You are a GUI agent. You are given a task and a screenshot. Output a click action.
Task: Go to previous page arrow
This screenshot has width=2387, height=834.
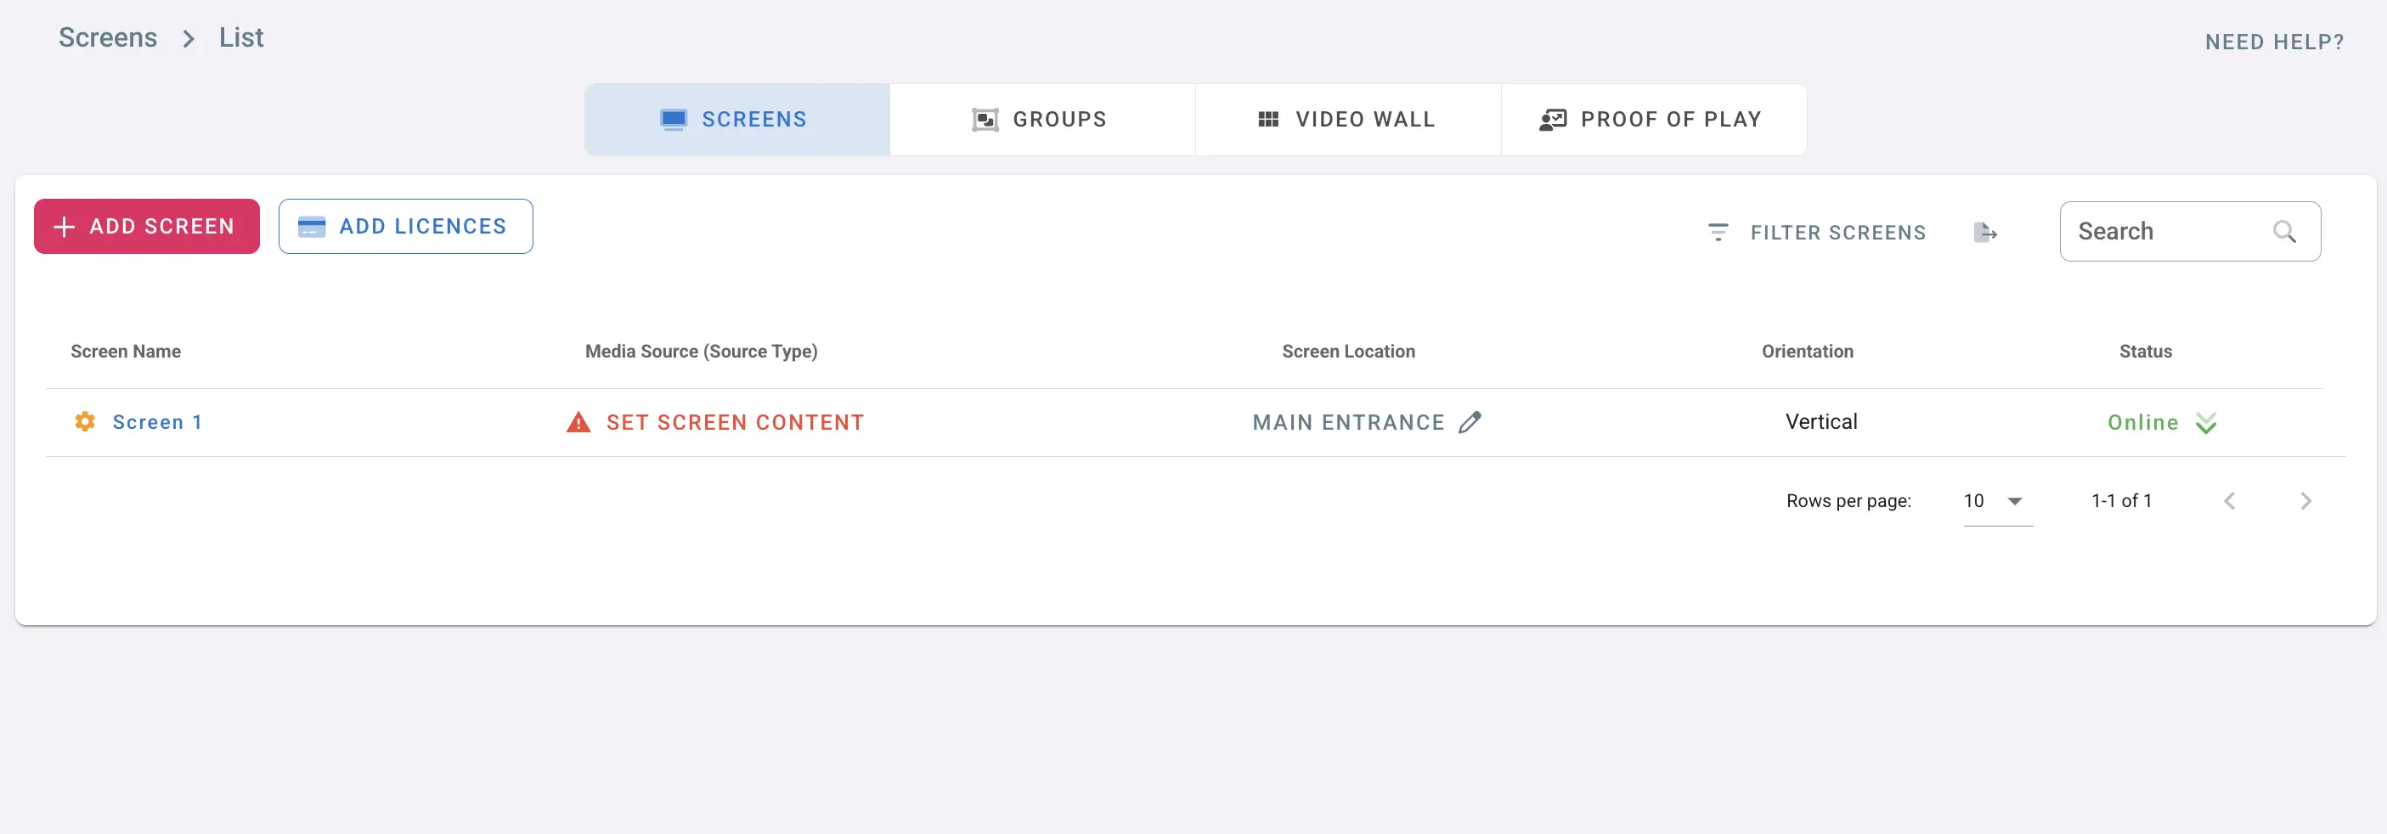(x=2230, y=501)
